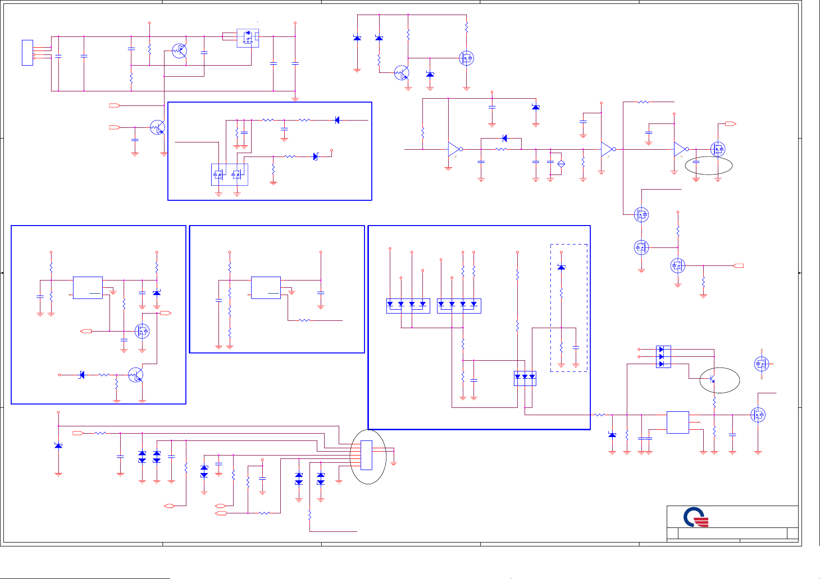The height and width of the screenshot is (579, 820).
Task: Select the IC rectangle in the left blue box
Action: (x=88, y=288)
